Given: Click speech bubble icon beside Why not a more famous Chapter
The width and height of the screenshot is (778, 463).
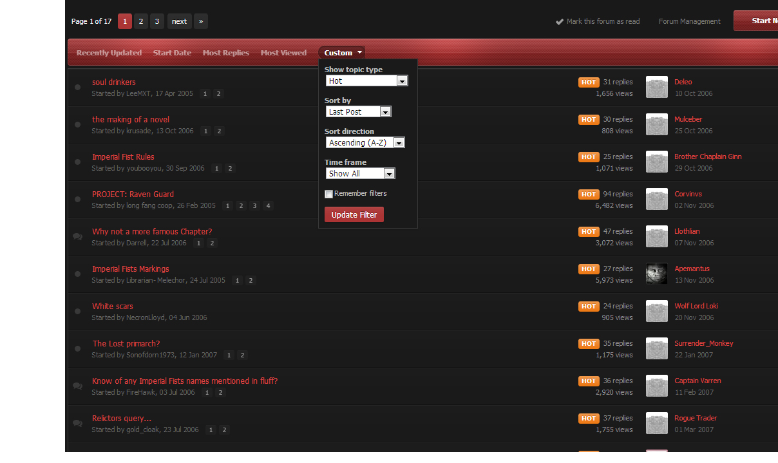Looking at the screenshot, I should (78, 236).
